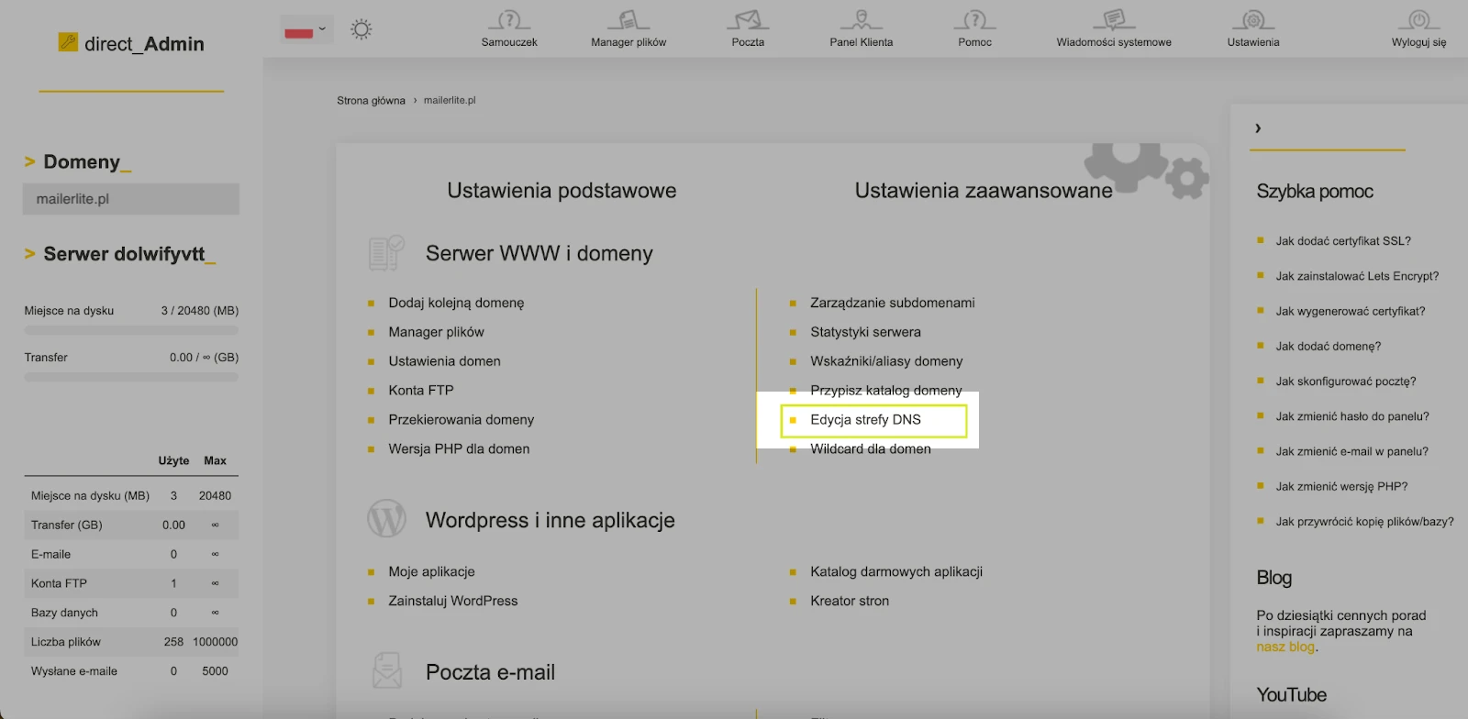Open the Samouczek tutorial icon
Viewport: 1468px width, 719px height.
click(x=509, y=21)
